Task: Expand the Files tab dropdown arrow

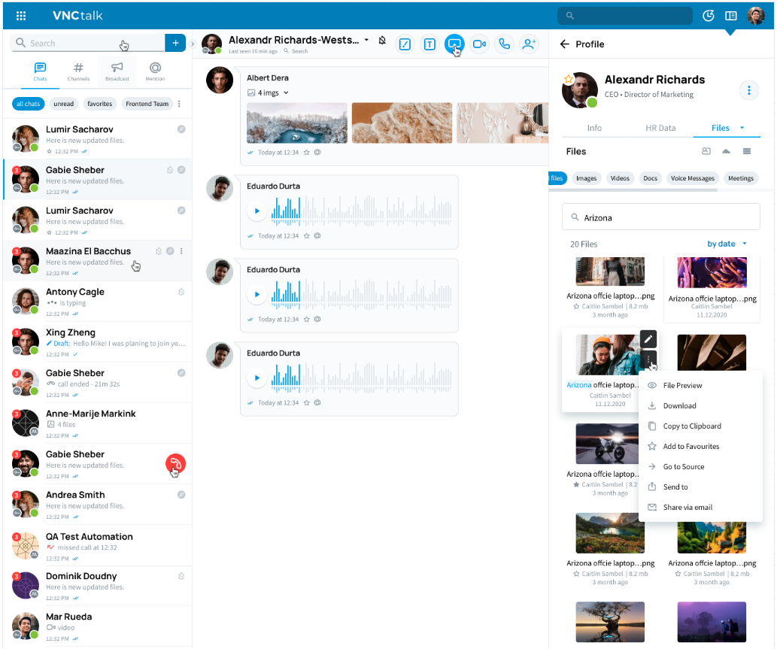Action: click(742, 128)
